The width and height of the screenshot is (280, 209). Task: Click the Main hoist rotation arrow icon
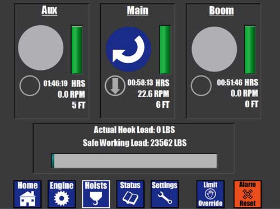[129, 49]
